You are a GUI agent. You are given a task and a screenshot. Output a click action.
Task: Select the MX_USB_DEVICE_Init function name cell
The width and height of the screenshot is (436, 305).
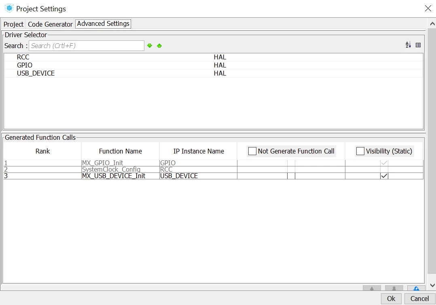pos(121,176)
